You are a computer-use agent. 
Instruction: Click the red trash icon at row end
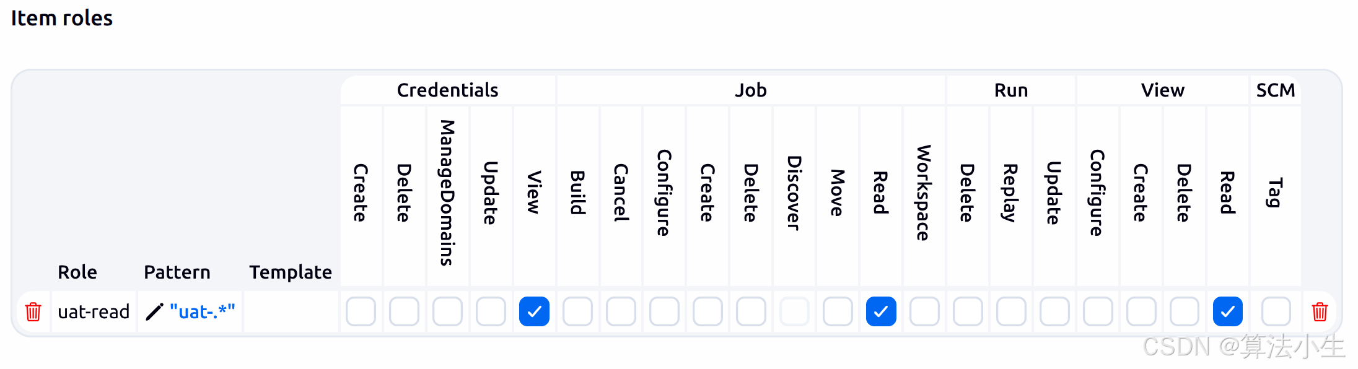pyautogui.click(x=1320, y=311)
